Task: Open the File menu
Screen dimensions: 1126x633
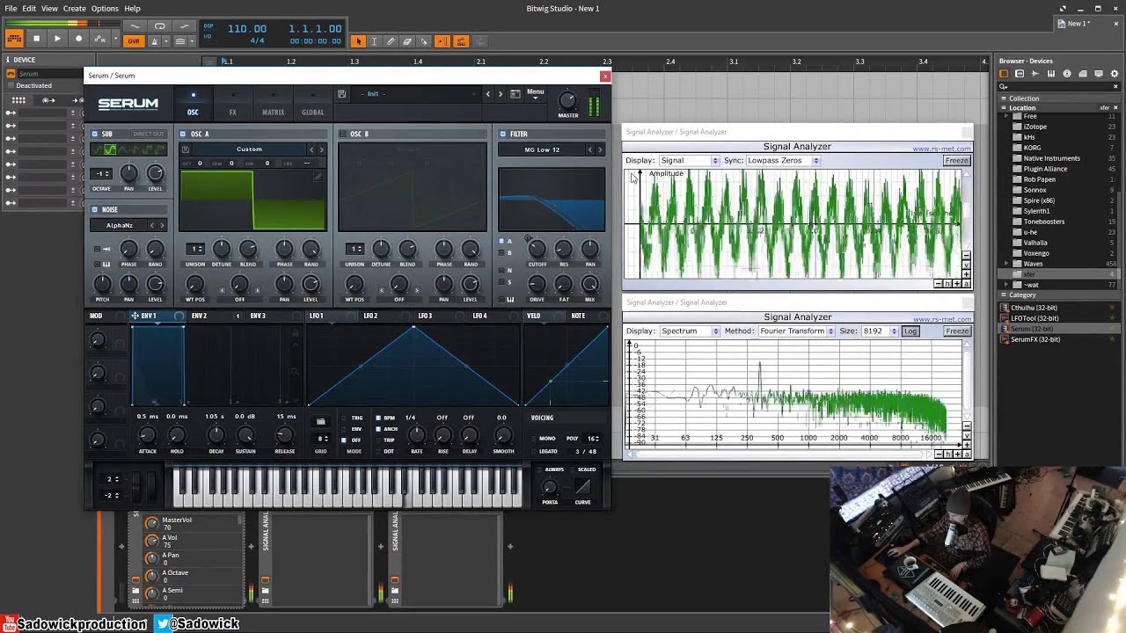Action: click(x=11, y=8)
